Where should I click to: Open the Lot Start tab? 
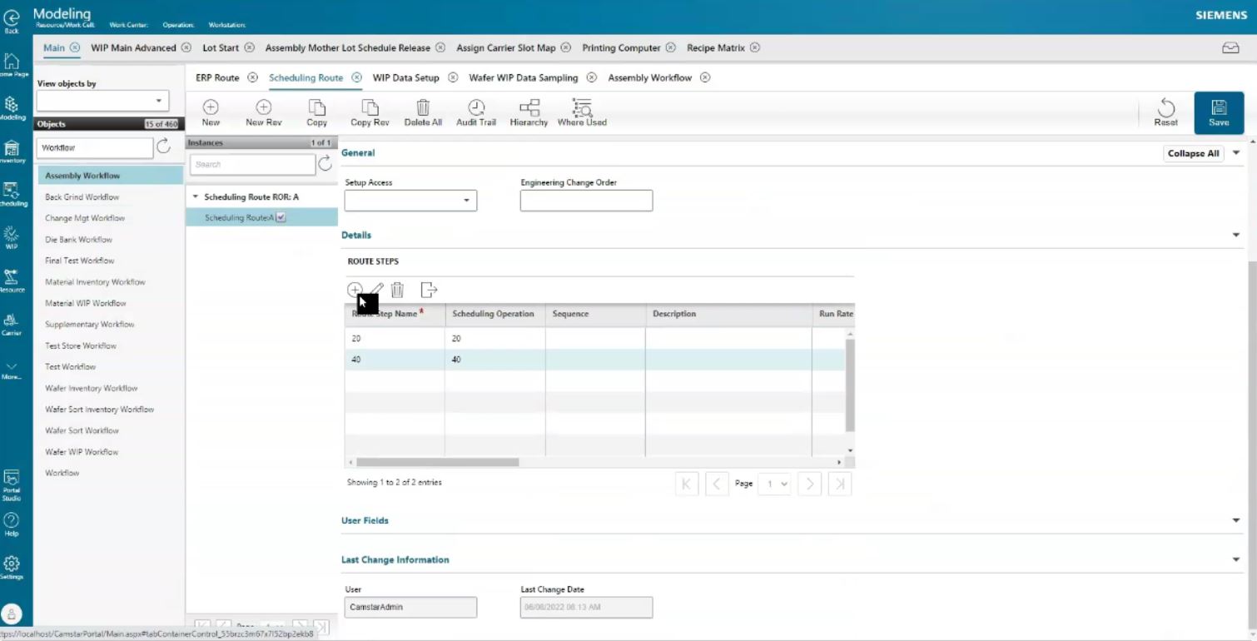[221, 47]
